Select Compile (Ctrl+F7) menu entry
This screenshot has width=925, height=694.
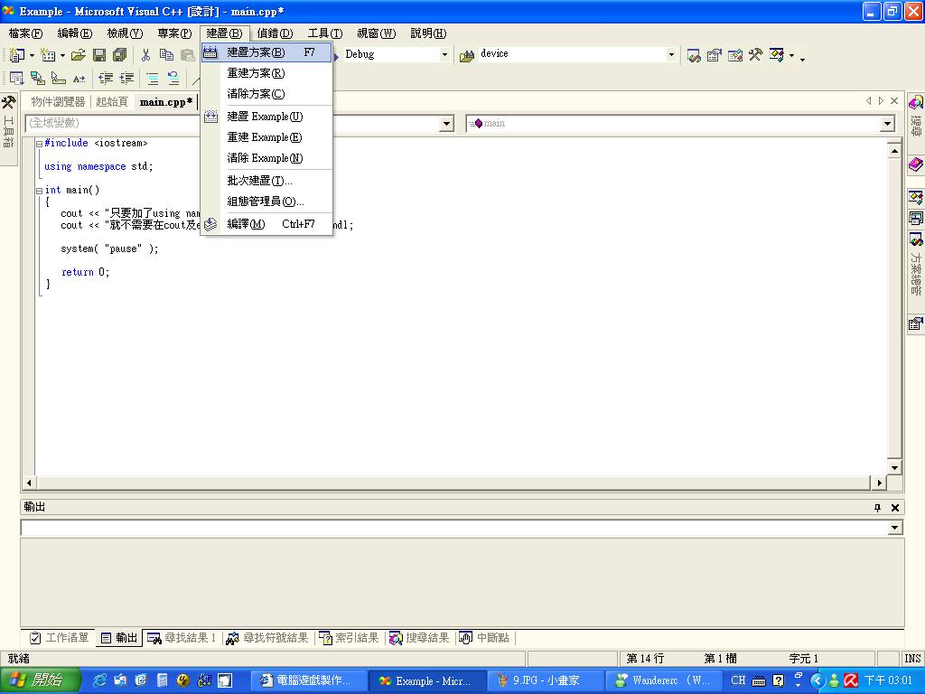click(x=266, y=224)
